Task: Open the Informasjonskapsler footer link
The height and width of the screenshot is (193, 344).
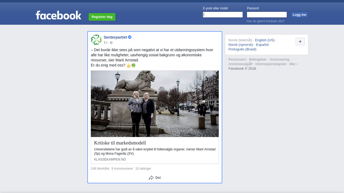Action: 271,64
